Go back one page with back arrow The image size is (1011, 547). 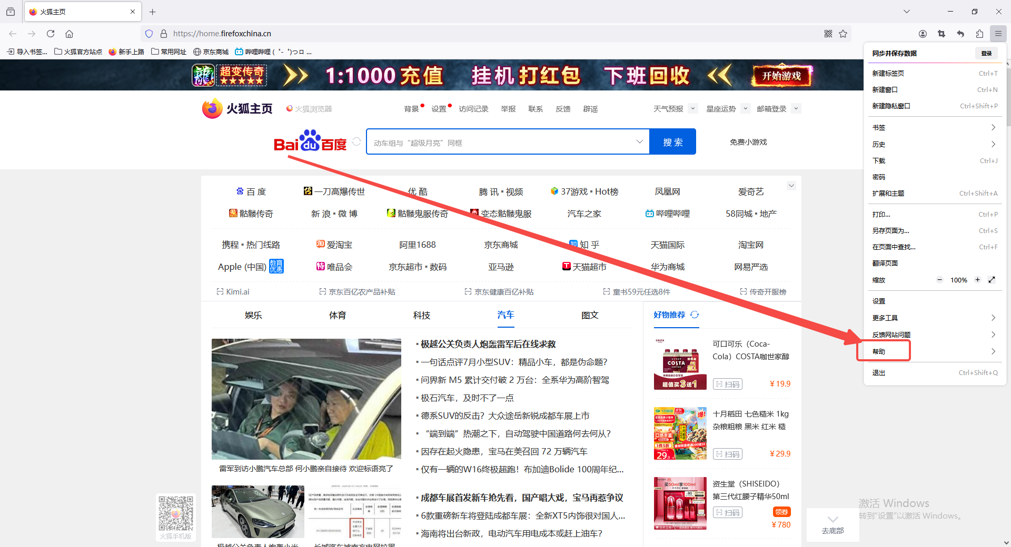pyautogui.click(x=13, y=34)
